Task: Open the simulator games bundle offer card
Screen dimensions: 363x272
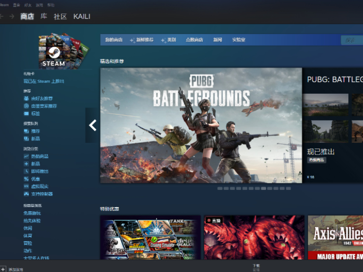Action: 151,238
